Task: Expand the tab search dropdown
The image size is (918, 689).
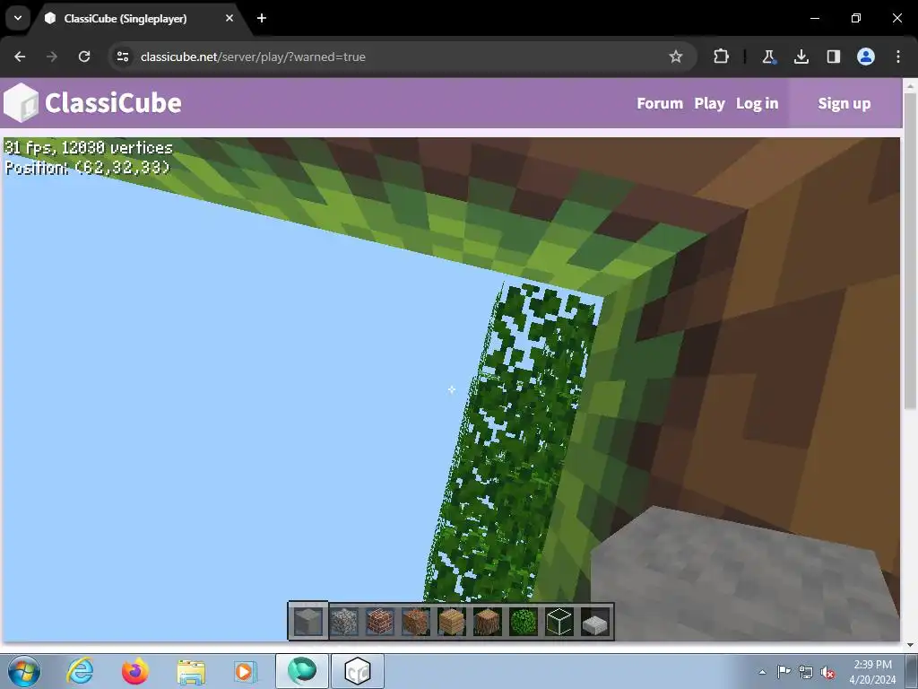Action: pyautogui.click(x=18, y=18)
